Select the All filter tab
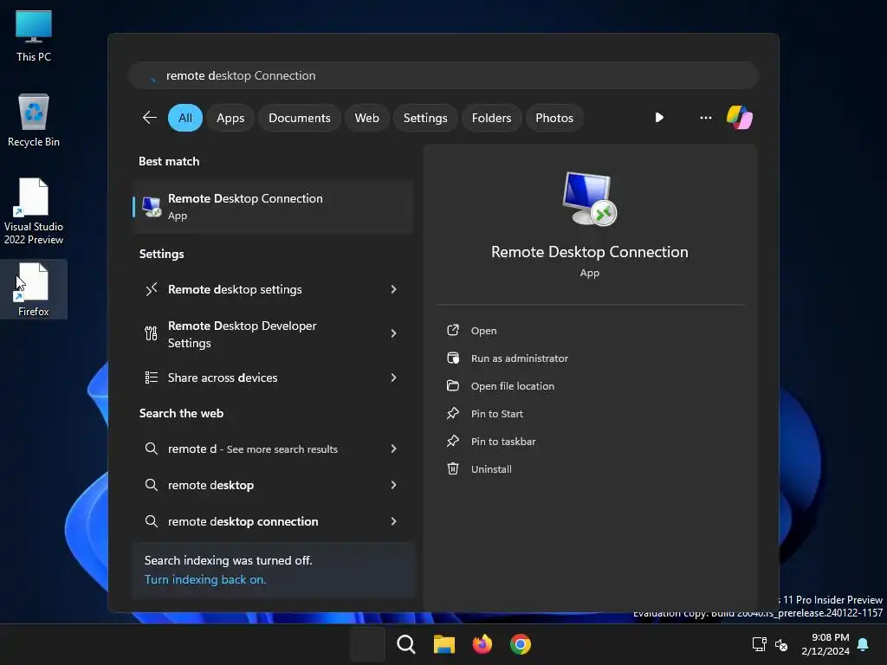 point(185,118)
